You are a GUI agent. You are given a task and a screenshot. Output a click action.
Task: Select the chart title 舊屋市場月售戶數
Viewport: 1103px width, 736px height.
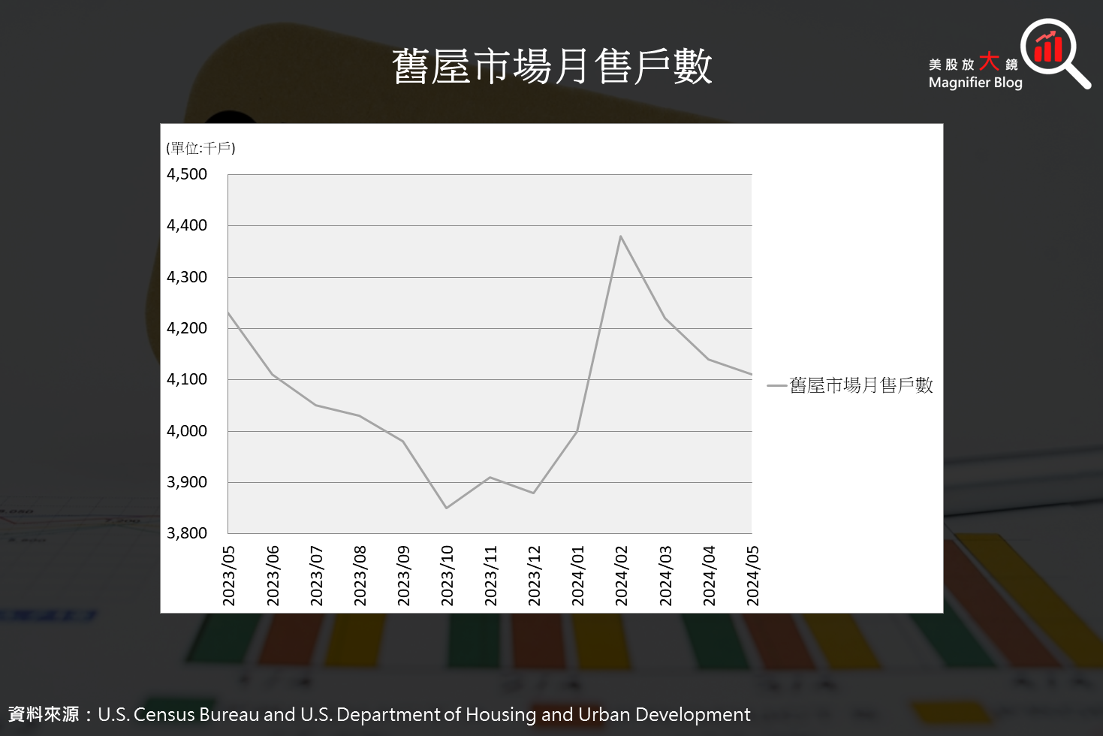point(552,67)
